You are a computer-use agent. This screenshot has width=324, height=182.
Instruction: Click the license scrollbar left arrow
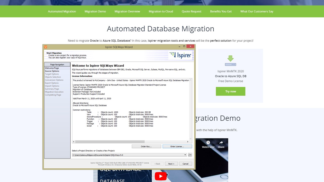74,142
